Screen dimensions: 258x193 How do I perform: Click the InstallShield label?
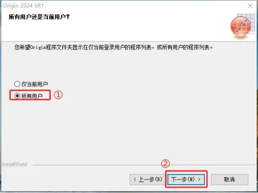(14, 164)
